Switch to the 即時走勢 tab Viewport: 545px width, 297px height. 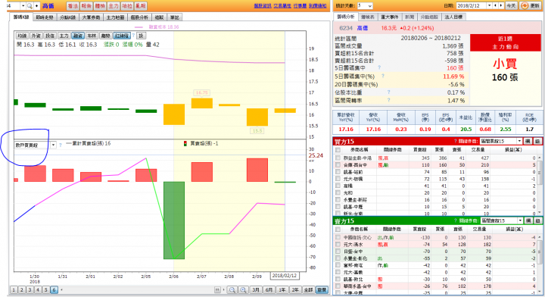[x=45, y=17]
